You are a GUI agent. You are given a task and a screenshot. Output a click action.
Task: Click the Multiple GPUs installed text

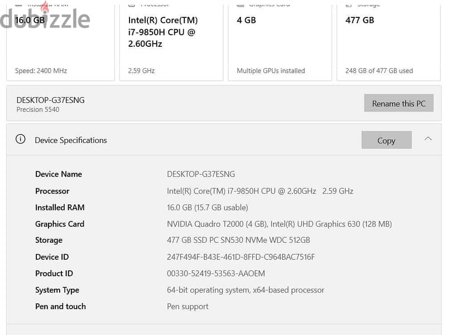tap(271, 71)
